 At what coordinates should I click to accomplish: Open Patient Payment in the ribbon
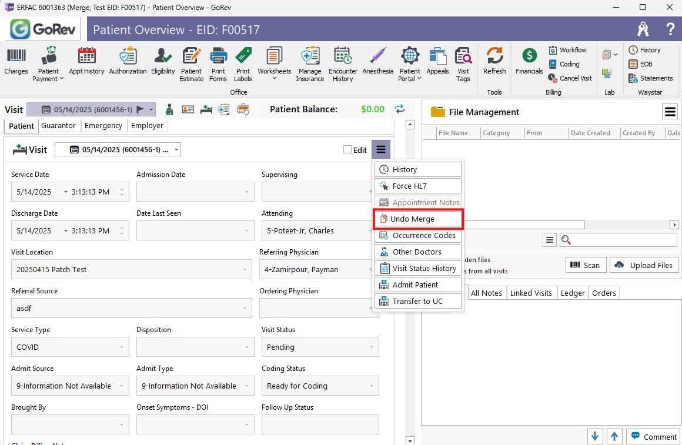click(x=48, y=64)
